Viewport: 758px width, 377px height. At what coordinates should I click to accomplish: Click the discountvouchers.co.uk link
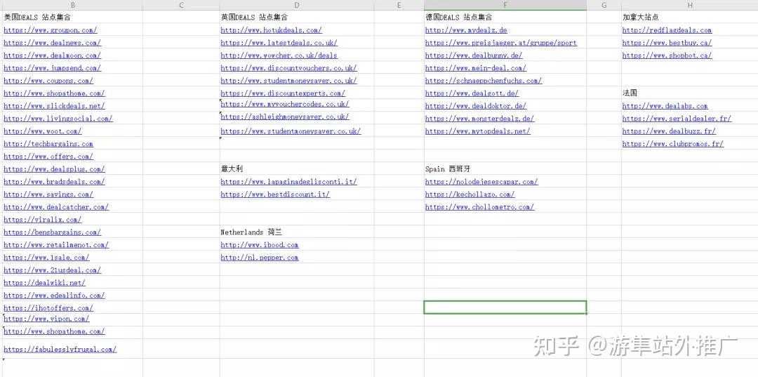click(x=288, y=68)
